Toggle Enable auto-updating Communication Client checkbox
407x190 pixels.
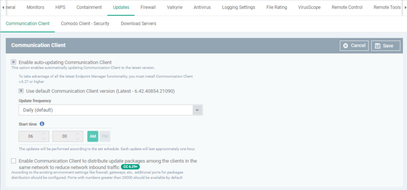pos(13,62)
